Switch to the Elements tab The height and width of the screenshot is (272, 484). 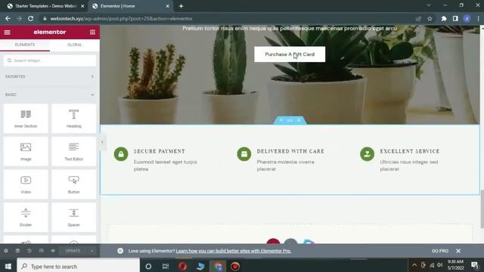point(25,45)
